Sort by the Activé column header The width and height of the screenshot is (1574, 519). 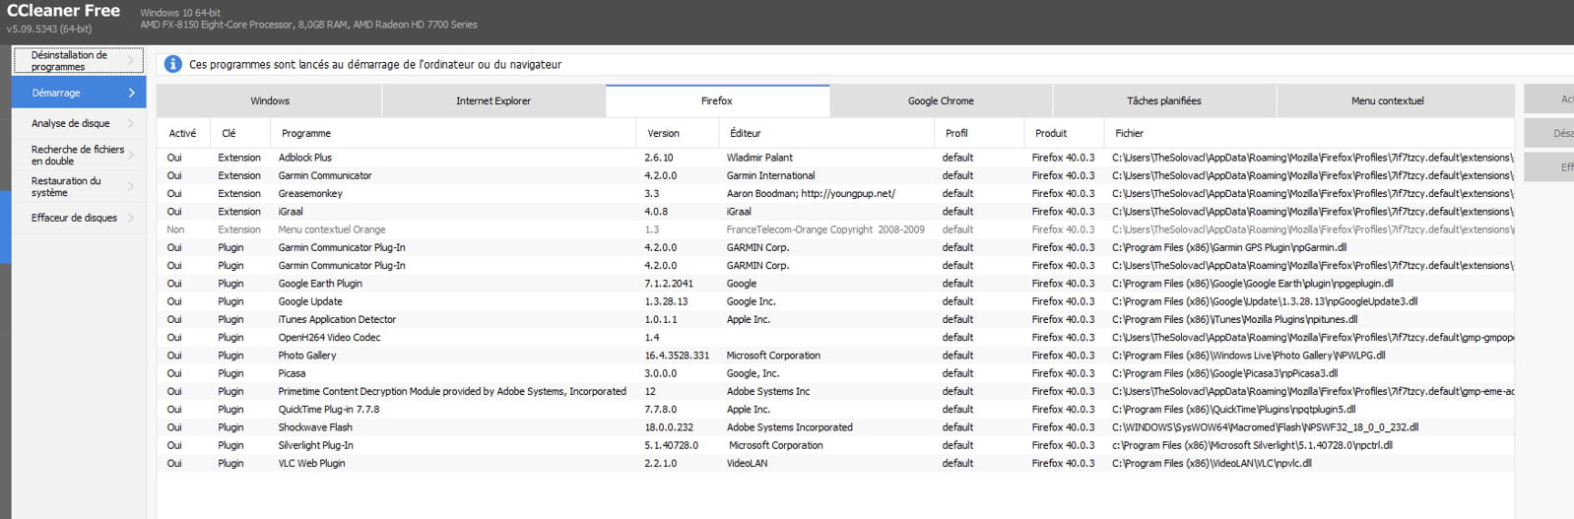click(182, 133)
